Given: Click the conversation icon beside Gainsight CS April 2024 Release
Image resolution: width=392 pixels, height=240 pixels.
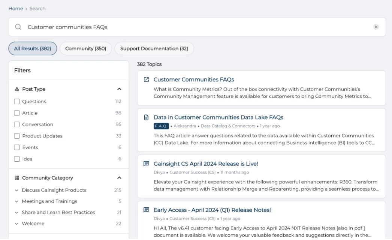Looking at the screenshot, I should click(x=146, y=163).
